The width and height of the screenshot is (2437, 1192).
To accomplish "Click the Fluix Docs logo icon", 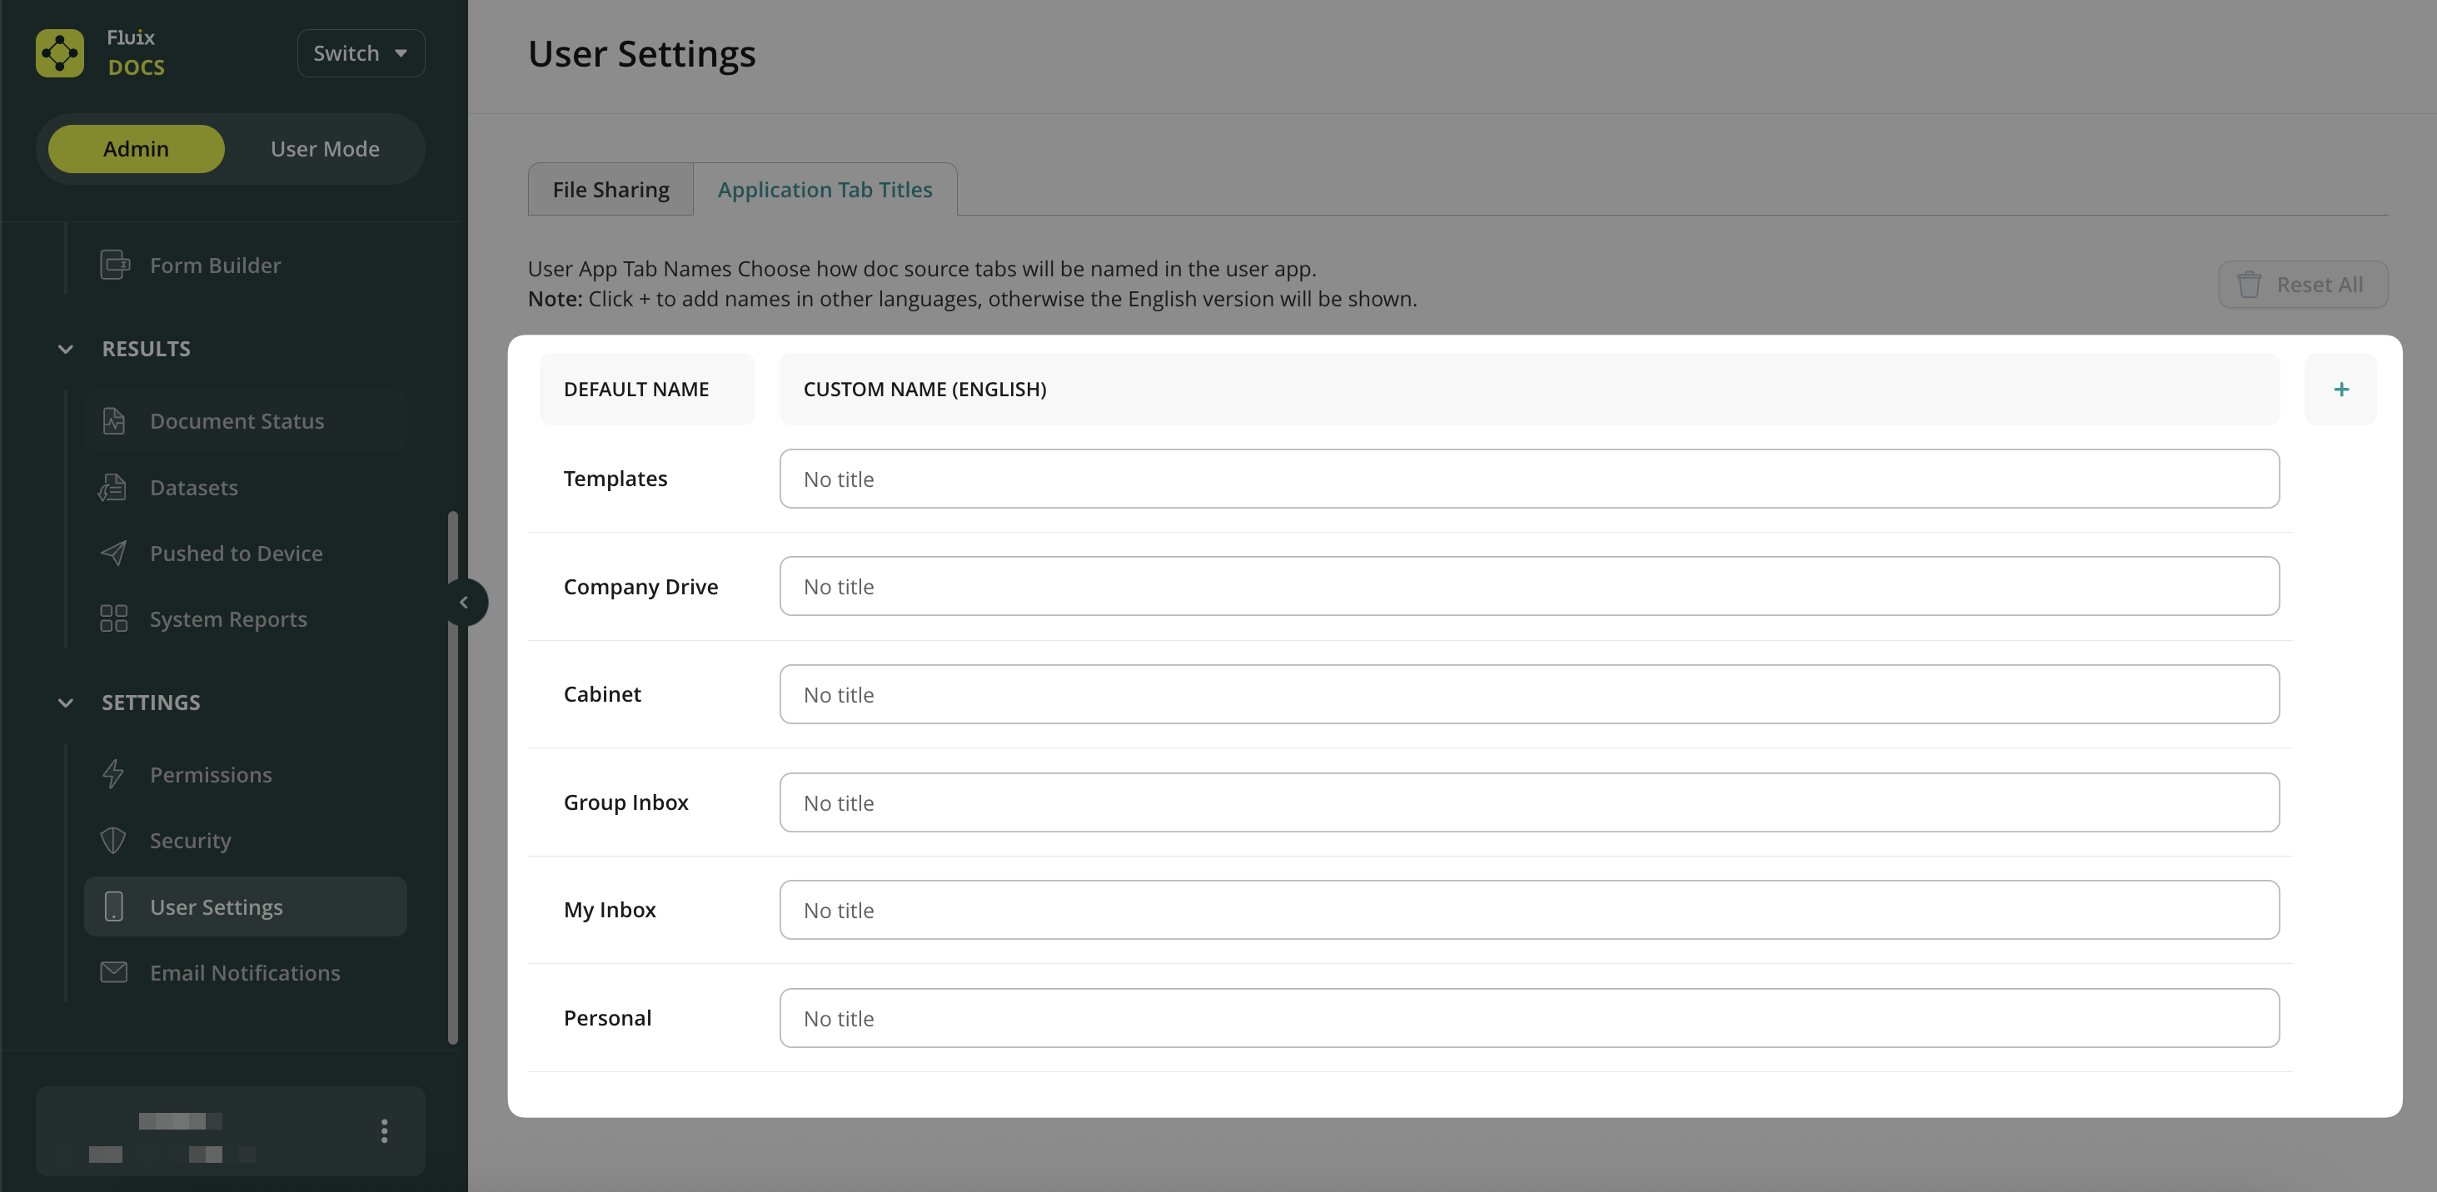I will pos(60,53).
